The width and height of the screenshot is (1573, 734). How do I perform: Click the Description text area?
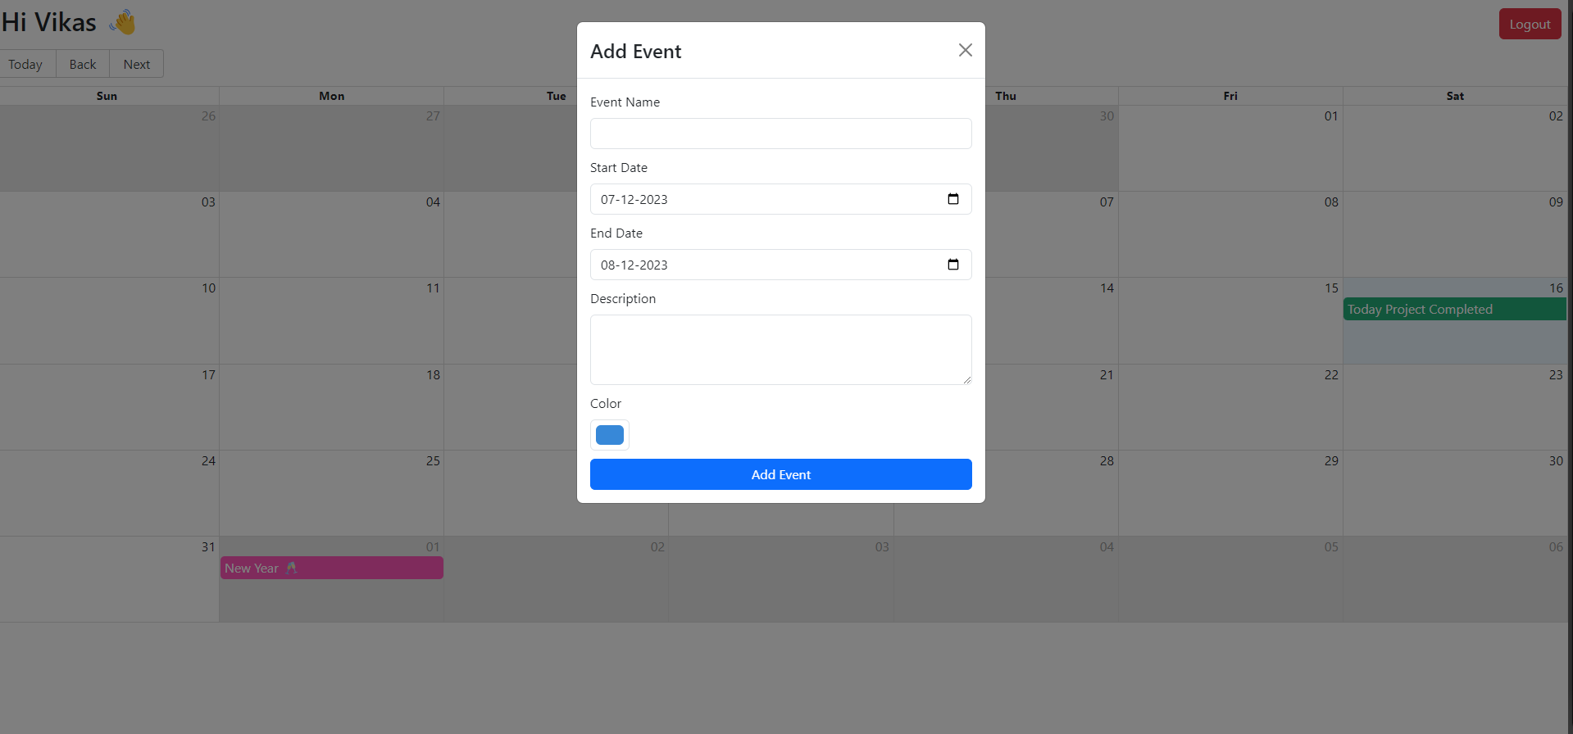coord(781,350)
